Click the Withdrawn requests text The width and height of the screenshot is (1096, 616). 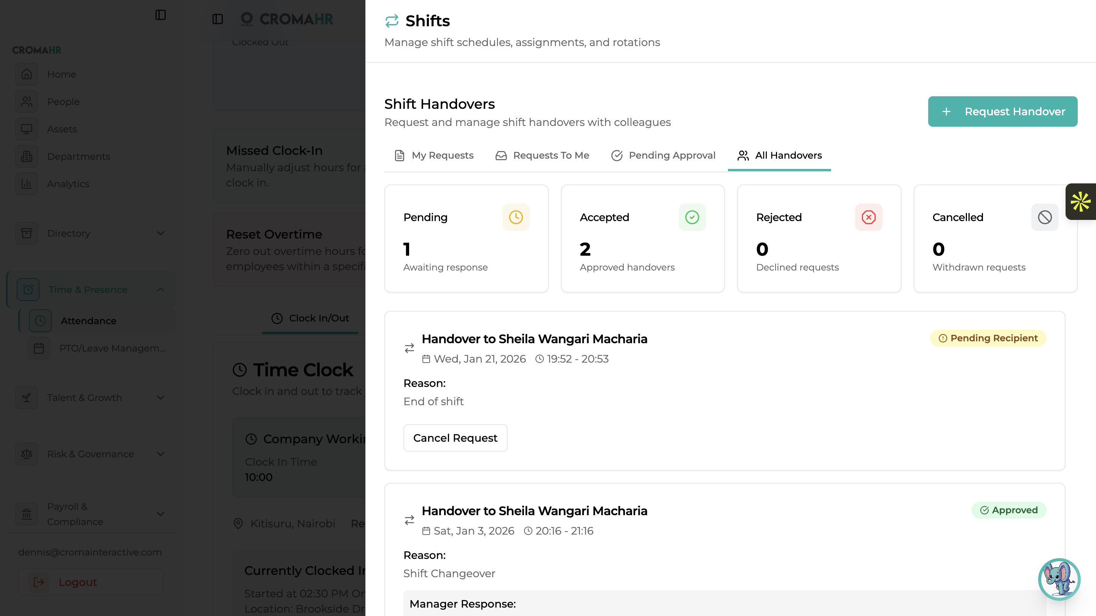(x=979, y=267)
